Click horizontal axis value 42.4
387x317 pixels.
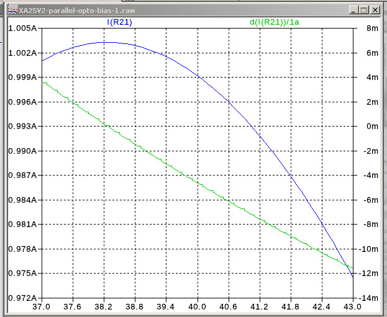(321, 307)
